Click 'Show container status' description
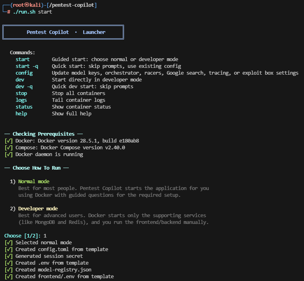Image resolution: width=304 pixels, height=281 pixels. [x=81, y=107]
